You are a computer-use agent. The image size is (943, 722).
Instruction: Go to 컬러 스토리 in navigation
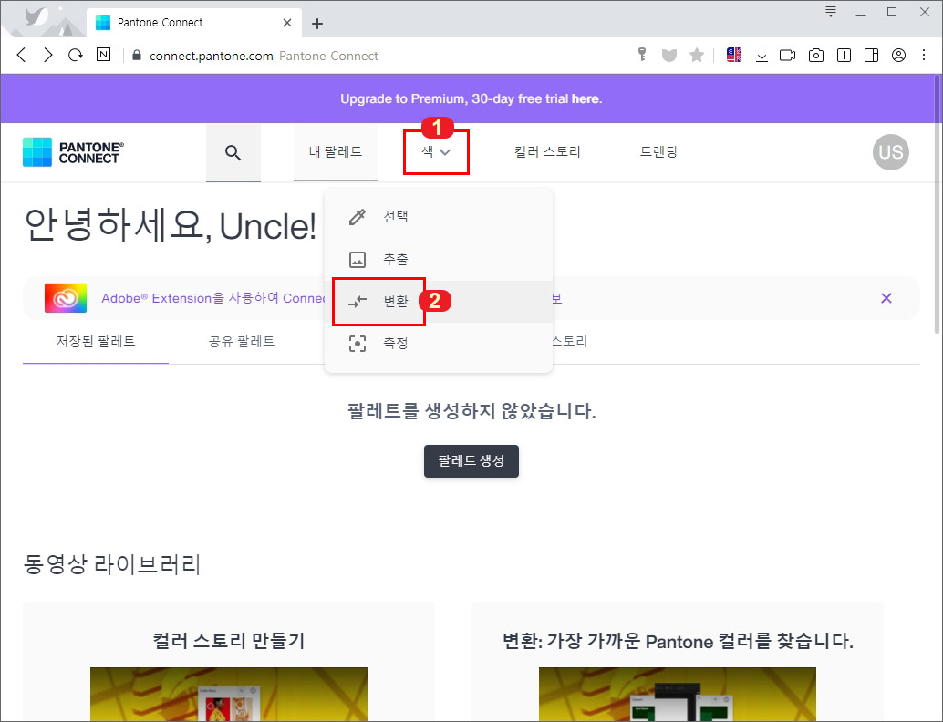click(547, 152)
